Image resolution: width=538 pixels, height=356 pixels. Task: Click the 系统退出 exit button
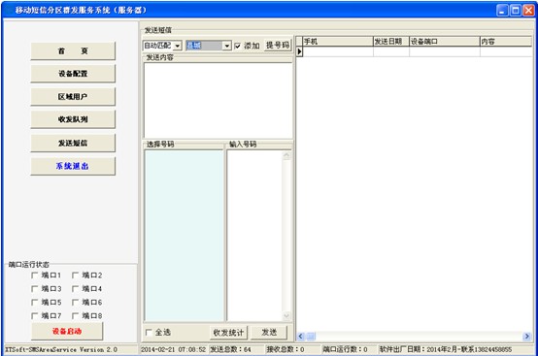pyautogui.click(x=73, y=166)
